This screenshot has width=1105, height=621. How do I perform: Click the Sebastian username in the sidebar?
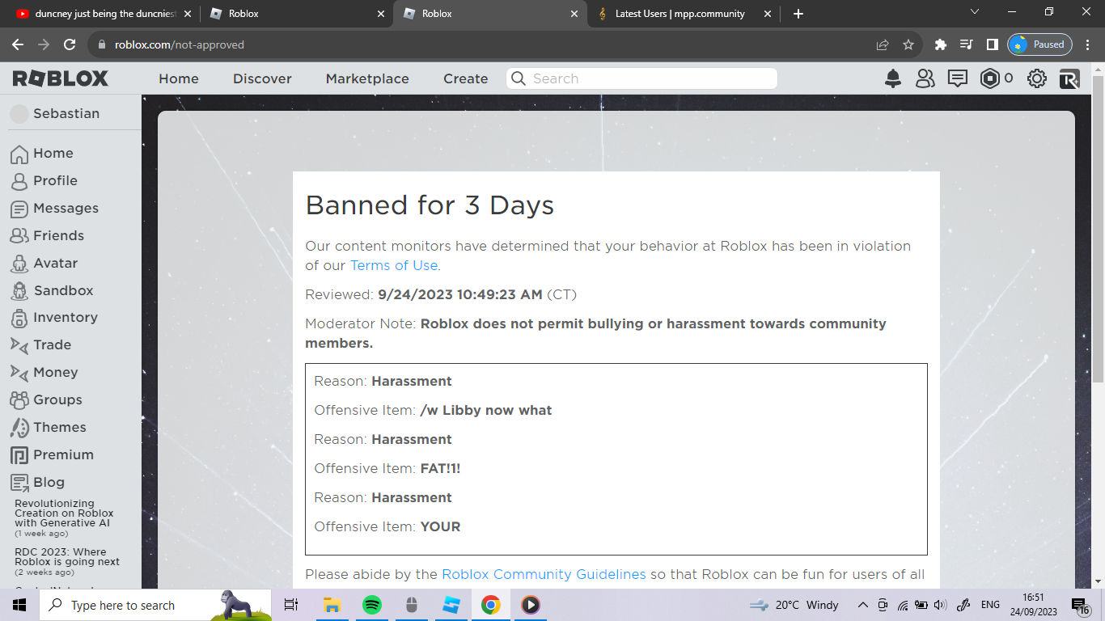coord(66,114)
